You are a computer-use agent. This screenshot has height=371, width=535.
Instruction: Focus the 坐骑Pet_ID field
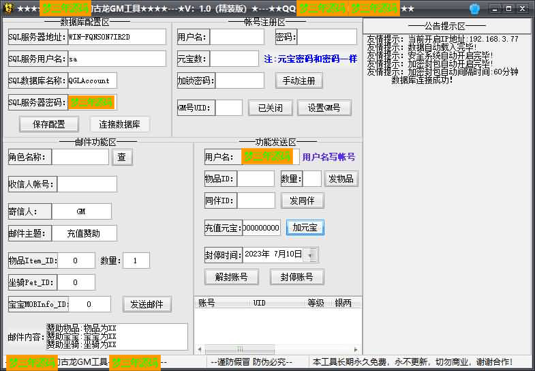(x=76, y=282)
